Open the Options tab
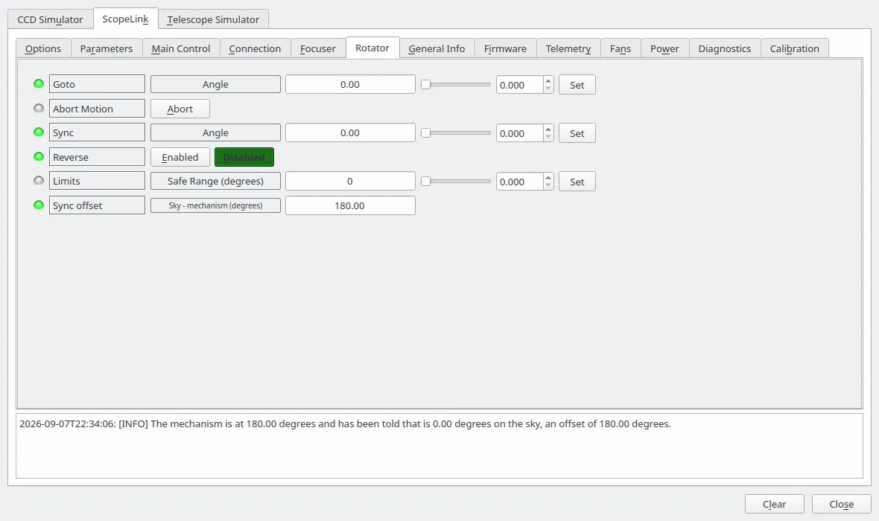Image resolution: width=879 pixels, height=521 pixels. (x=43, y=48)
